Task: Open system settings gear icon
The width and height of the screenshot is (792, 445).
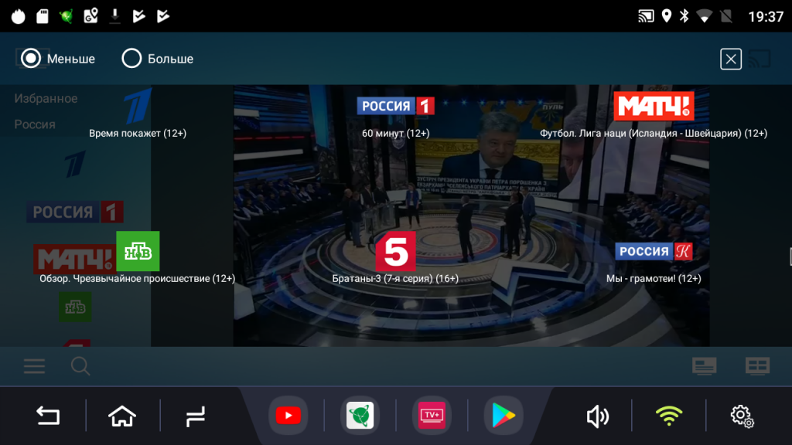Action: coord(742,416)
